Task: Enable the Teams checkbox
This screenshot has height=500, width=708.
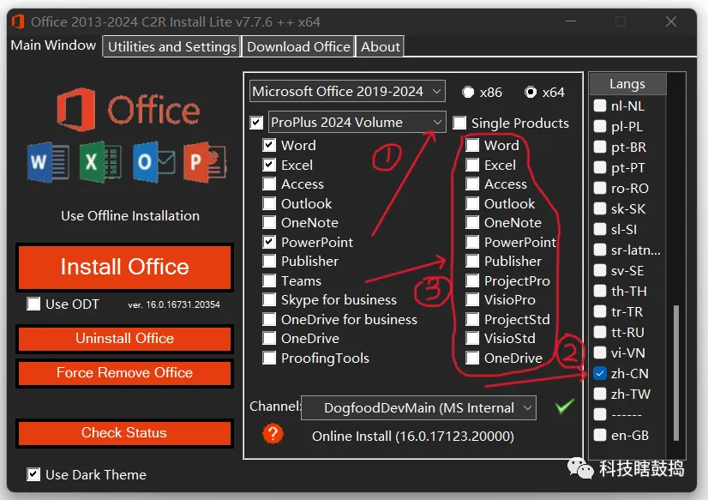Action: tap(269, 280)
